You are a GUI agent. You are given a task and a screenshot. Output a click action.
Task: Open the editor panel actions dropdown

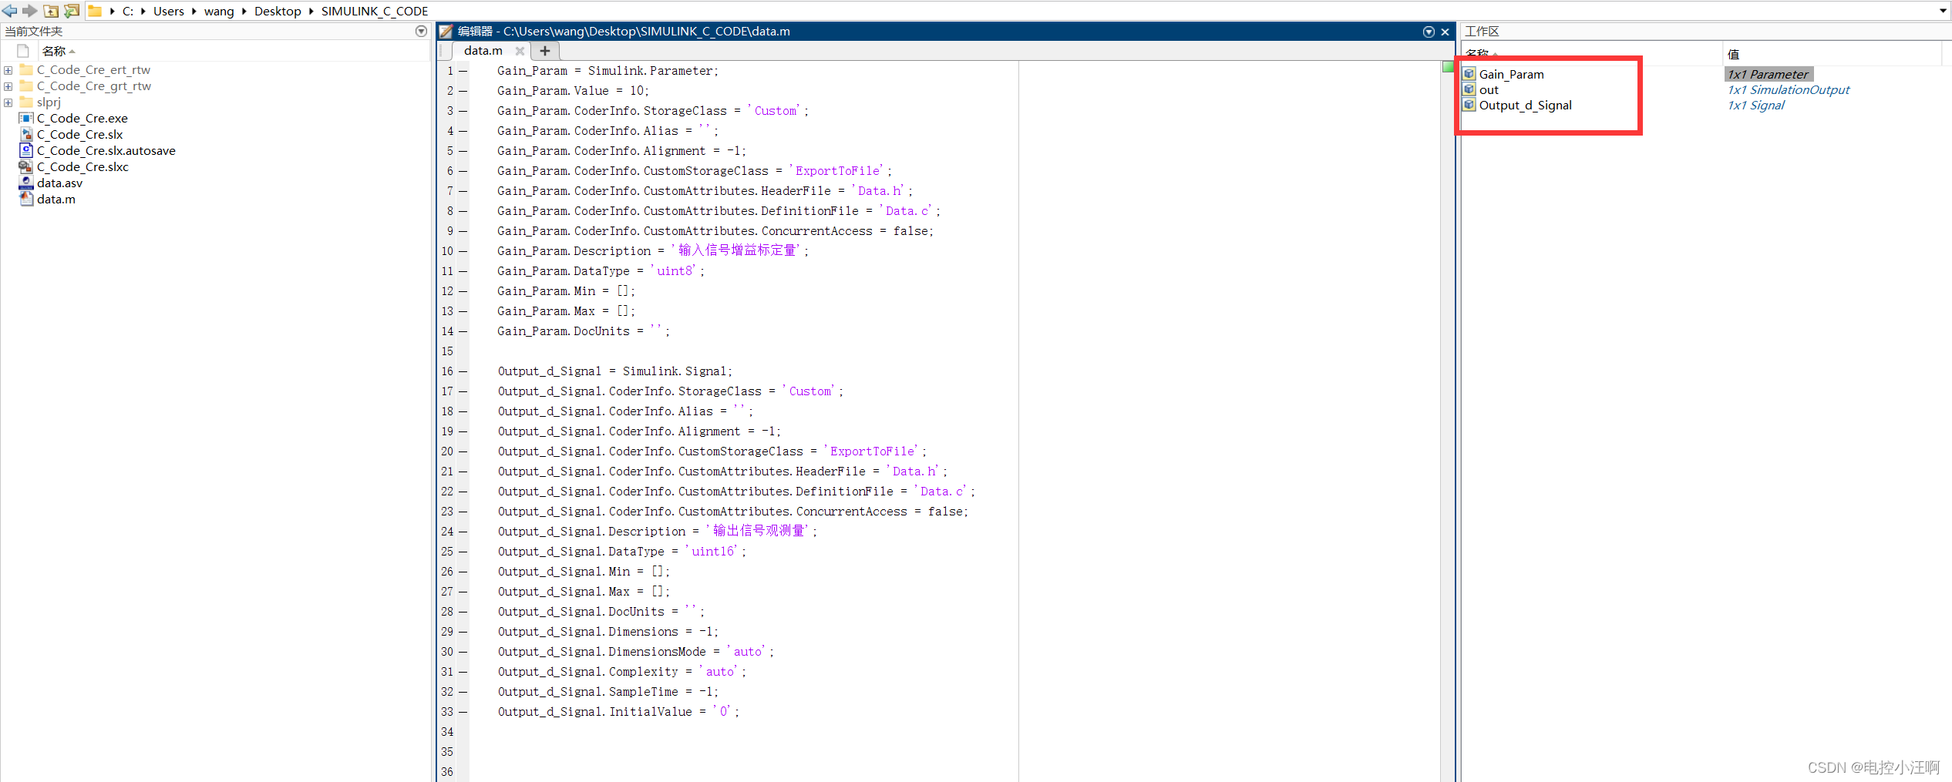[x=1429, y=32]
